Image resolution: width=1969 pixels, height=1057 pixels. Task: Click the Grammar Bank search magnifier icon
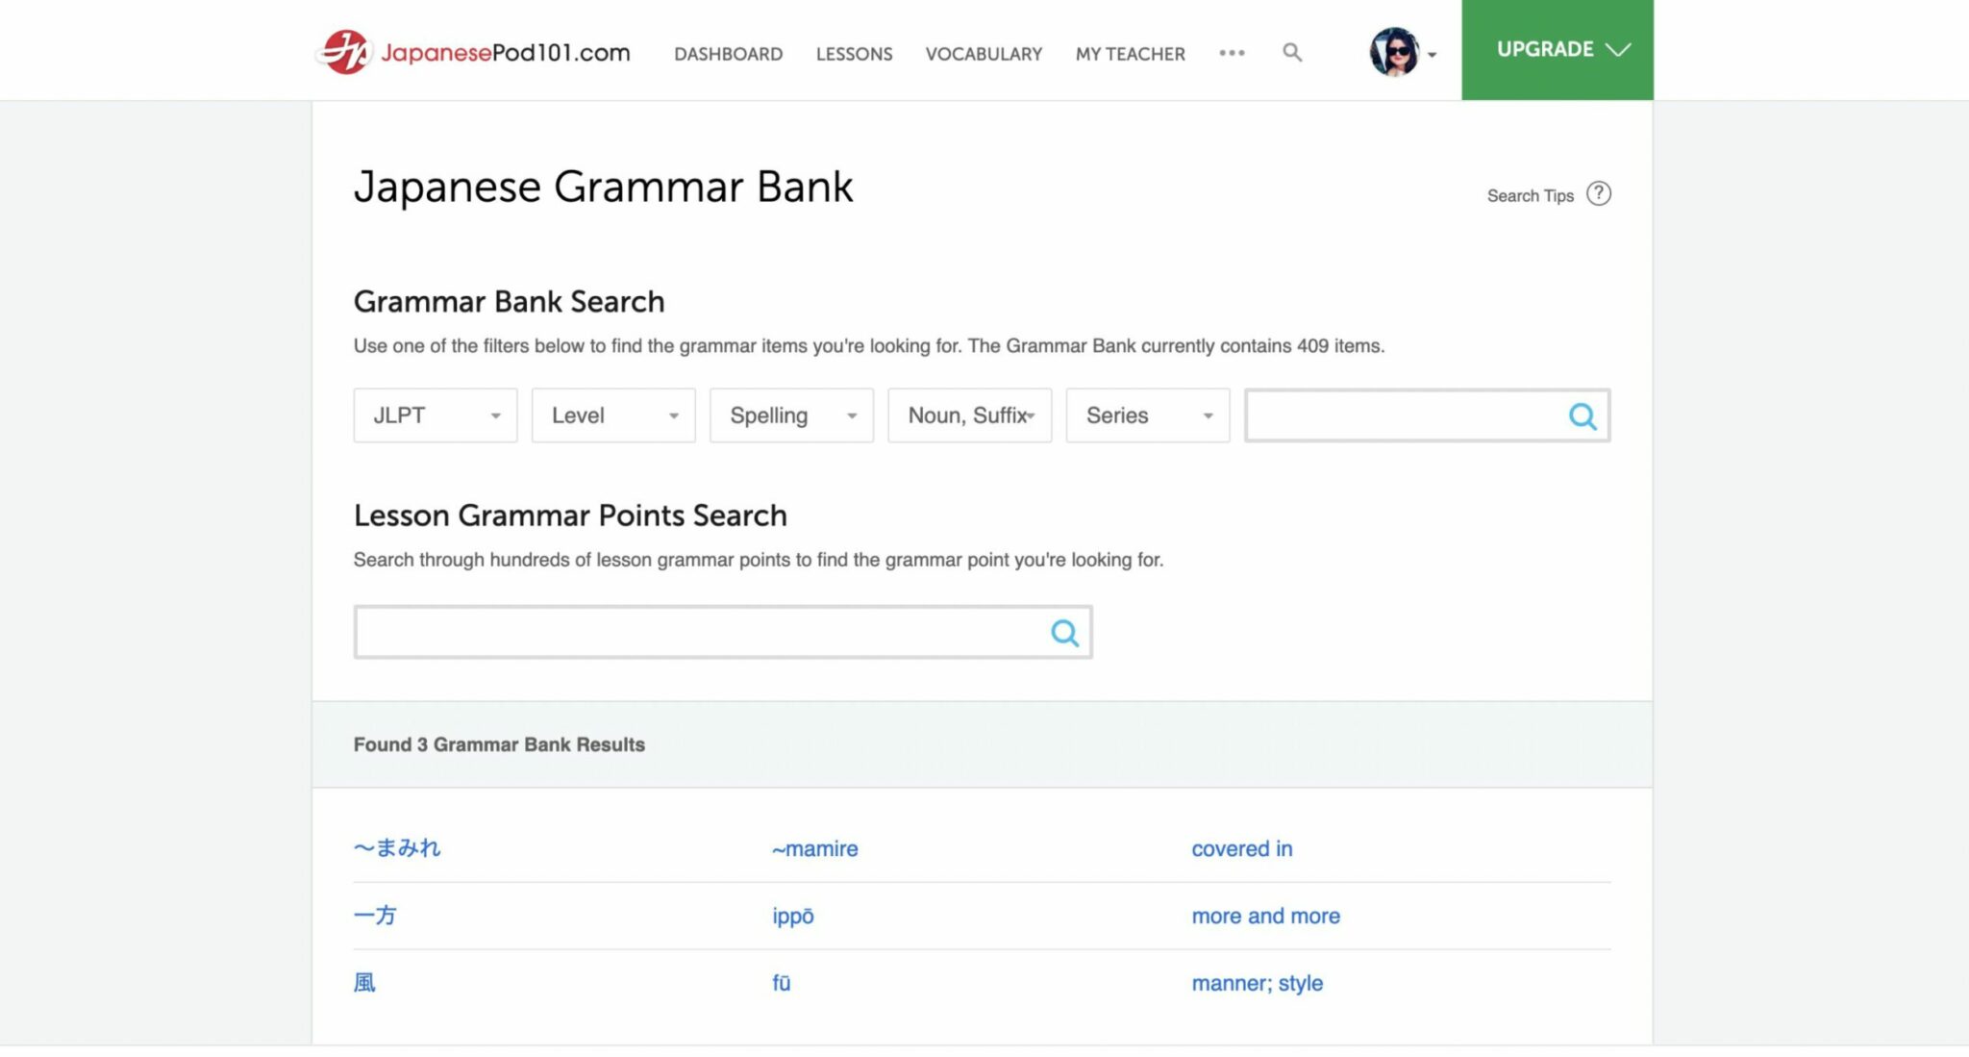click(1582, 415)
